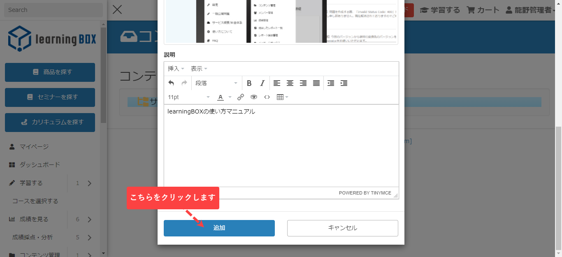Open the table insert dropdown
Viewport: 562px width, 257px height.
282,97
